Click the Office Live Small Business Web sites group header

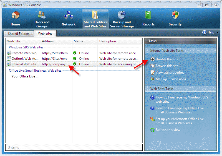[35, 71]
